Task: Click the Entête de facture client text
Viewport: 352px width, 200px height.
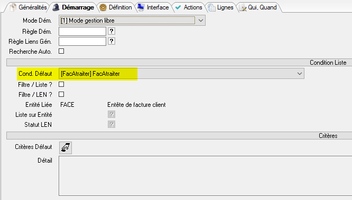Action: 136,105
